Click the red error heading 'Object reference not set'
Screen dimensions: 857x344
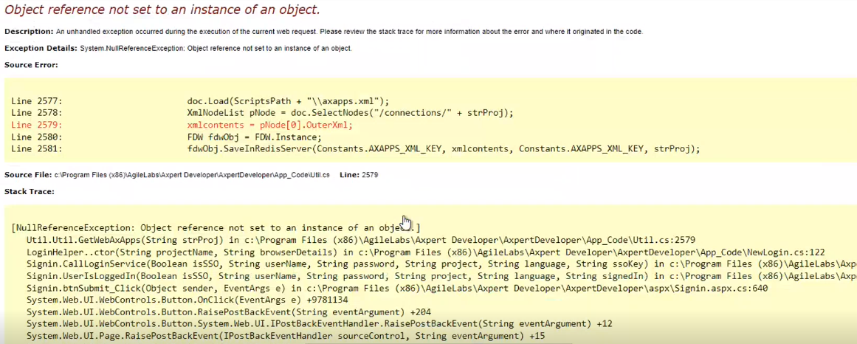pyautogui.click(x=162, y=10)
